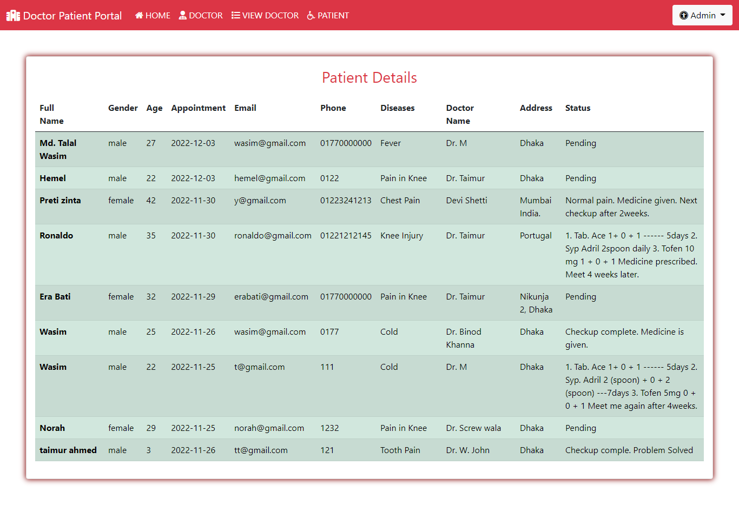
Task: Click the Pending status in Norah's row
Action: pos(580,428)
